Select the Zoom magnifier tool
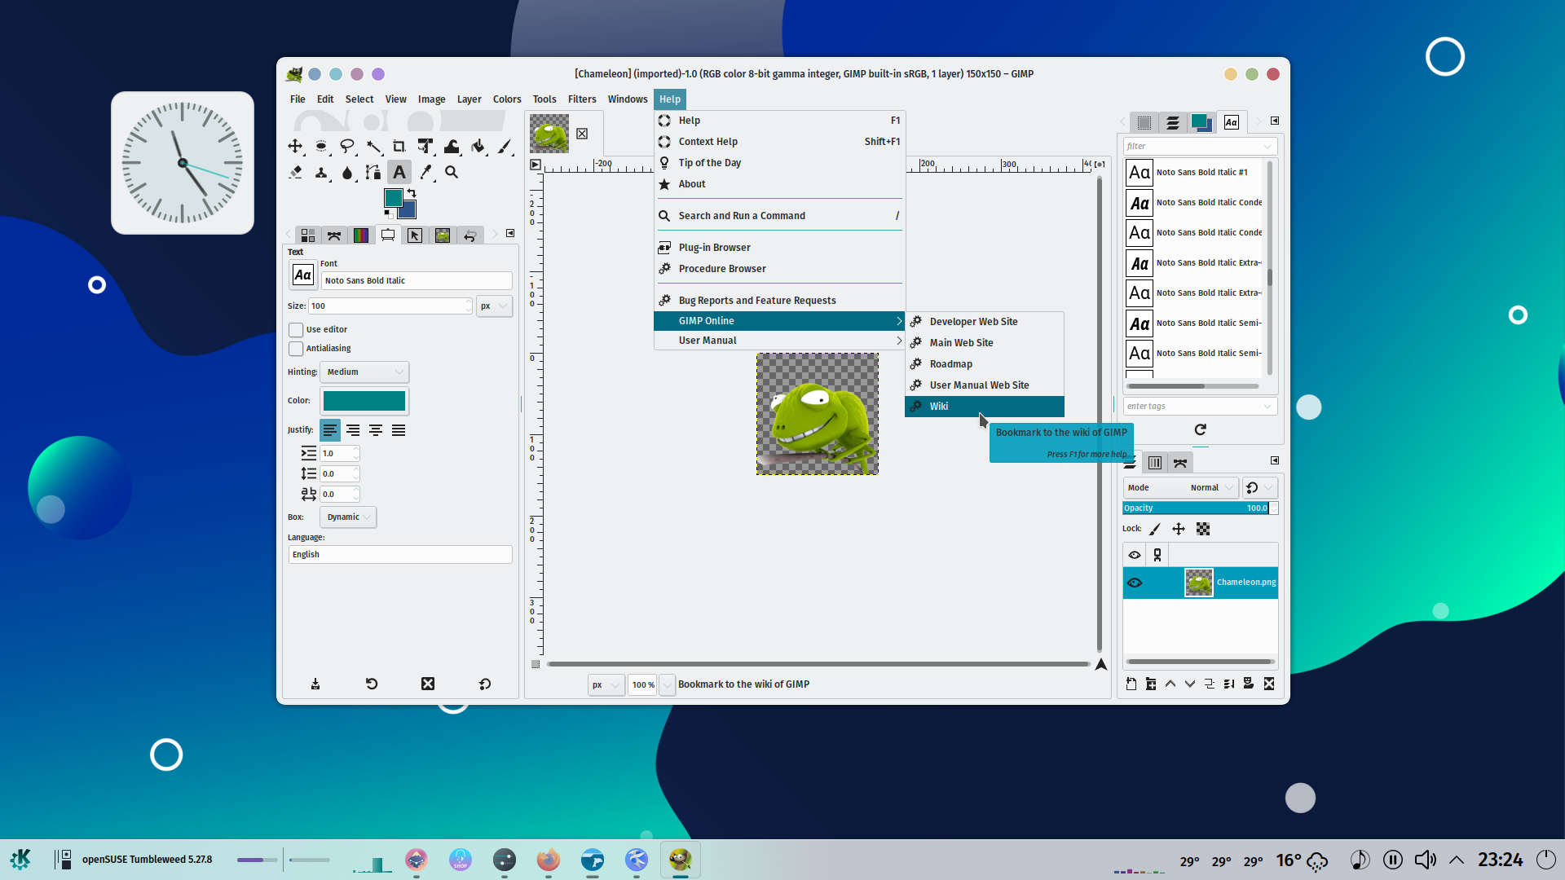This screenshot has height=880, width=1565. click(452, 173)
